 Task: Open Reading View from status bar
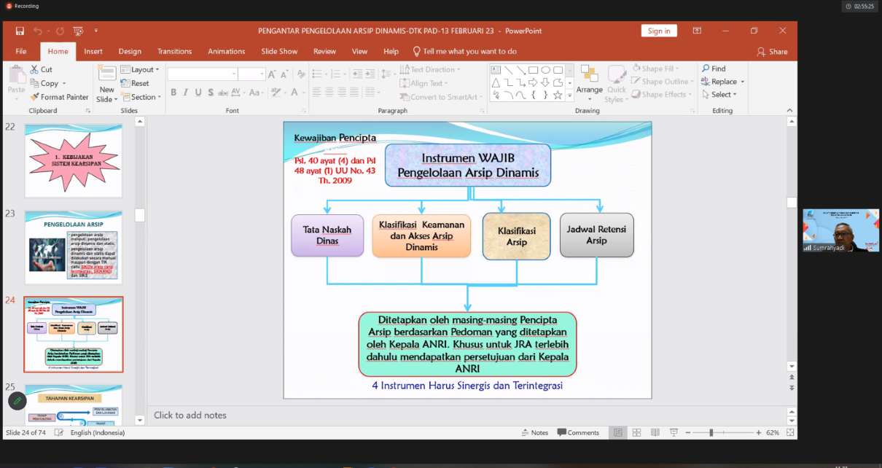pos(654,432)
